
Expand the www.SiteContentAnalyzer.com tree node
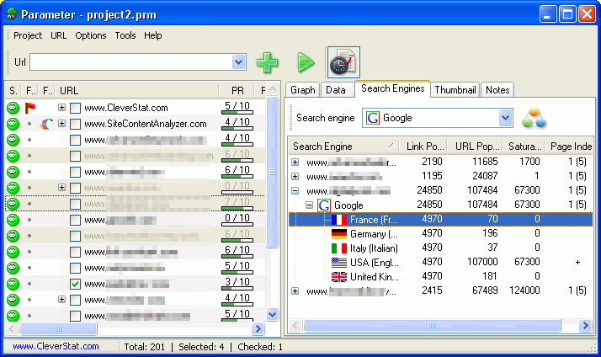click(x=61, y=124)
